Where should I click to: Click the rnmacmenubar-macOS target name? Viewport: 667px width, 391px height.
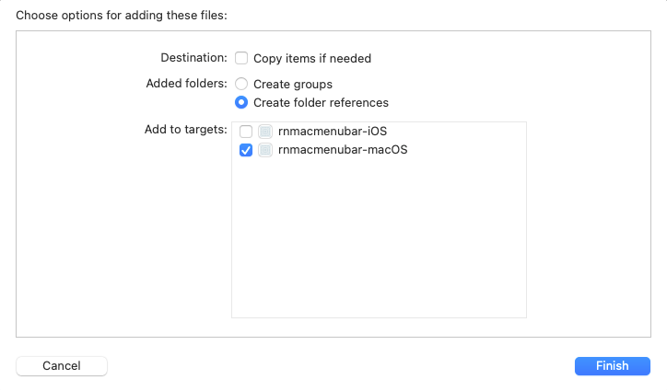point(343,150)
